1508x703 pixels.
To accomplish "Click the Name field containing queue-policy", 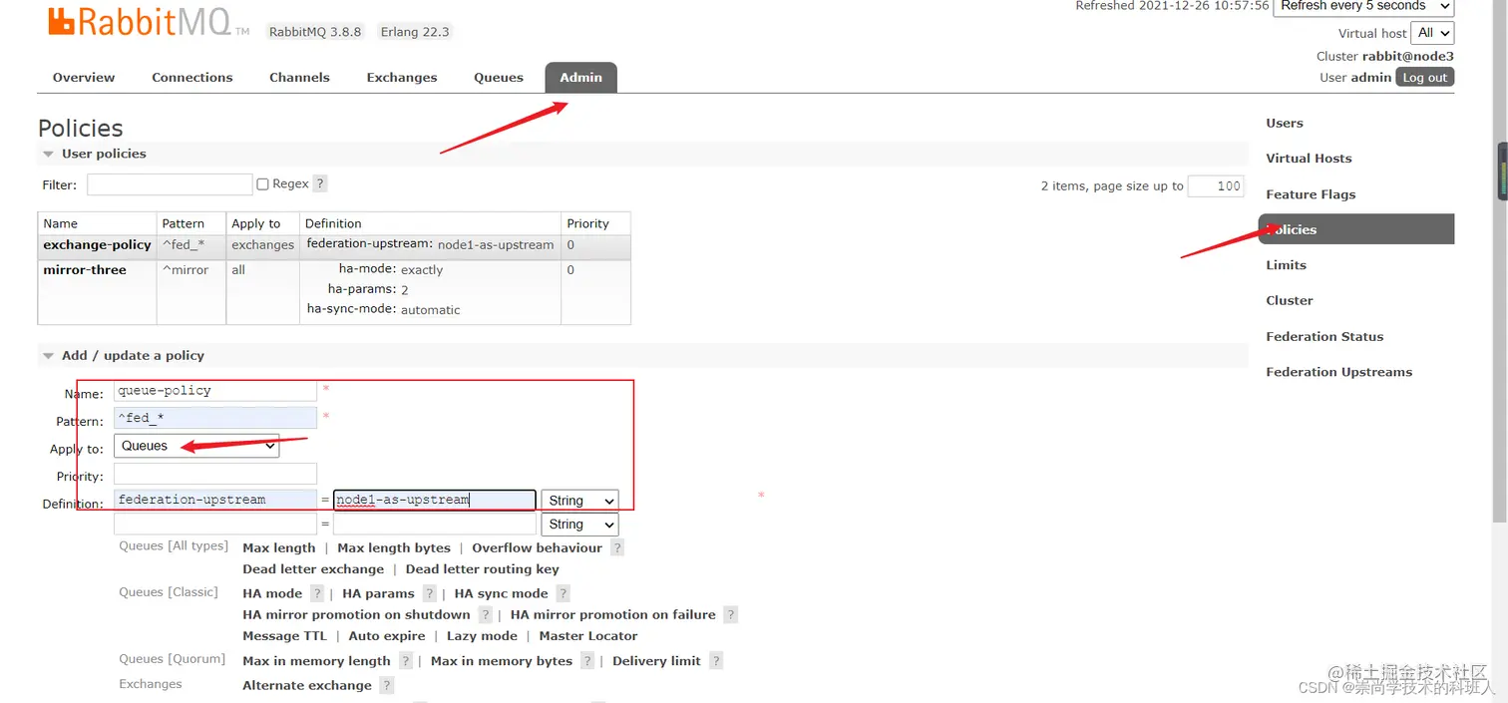I will coord(215,390).
